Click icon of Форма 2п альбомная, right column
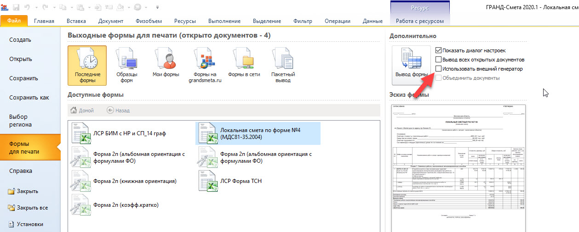 [207, 157]
